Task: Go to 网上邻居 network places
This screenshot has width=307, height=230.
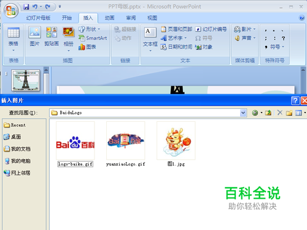Action: 17,173
